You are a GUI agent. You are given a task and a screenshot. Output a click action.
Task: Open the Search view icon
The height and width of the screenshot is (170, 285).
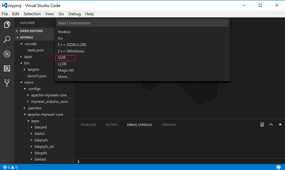(7, 39)
